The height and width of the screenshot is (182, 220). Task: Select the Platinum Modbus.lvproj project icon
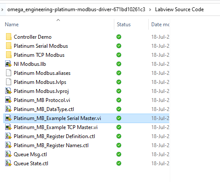tap(8, 91)
